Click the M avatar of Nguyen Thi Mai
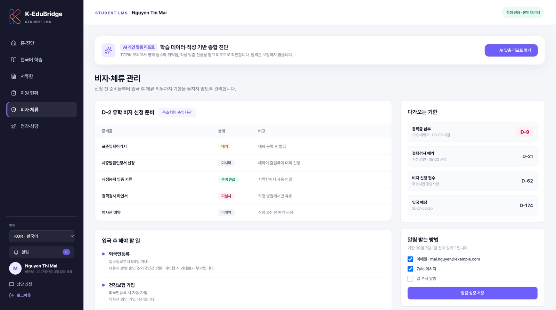 click(15, 268)
